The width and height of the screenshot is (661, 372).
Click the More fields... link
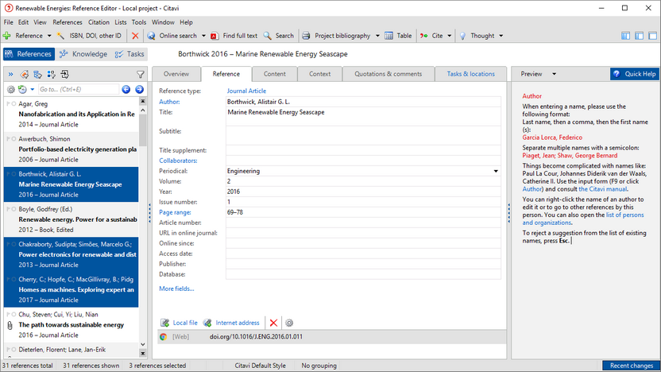176,289
